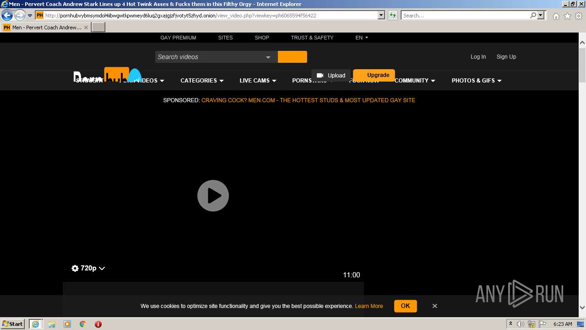This screenshot has width=586, height=330.
Task: Show hidden tray icons arrow
Action: (x=510, y=324)
